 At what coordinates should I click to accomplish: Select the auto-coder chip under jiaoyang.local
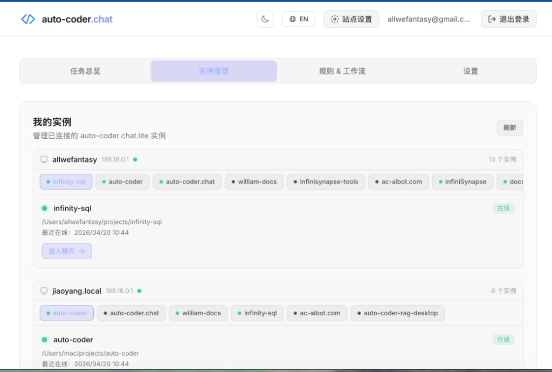pyautogui.click(x=67, y=313)
